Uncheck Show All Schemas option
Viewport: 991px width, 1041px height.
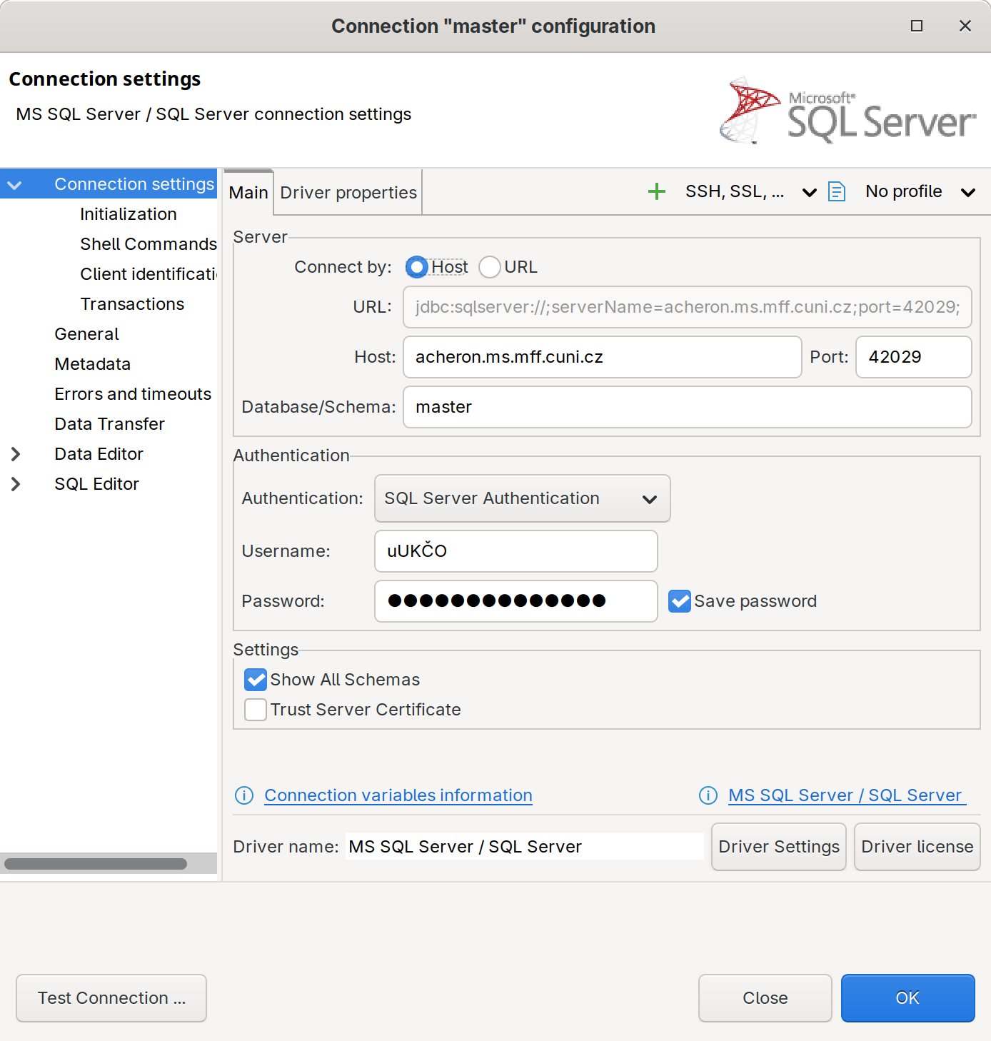pos(256,680)
